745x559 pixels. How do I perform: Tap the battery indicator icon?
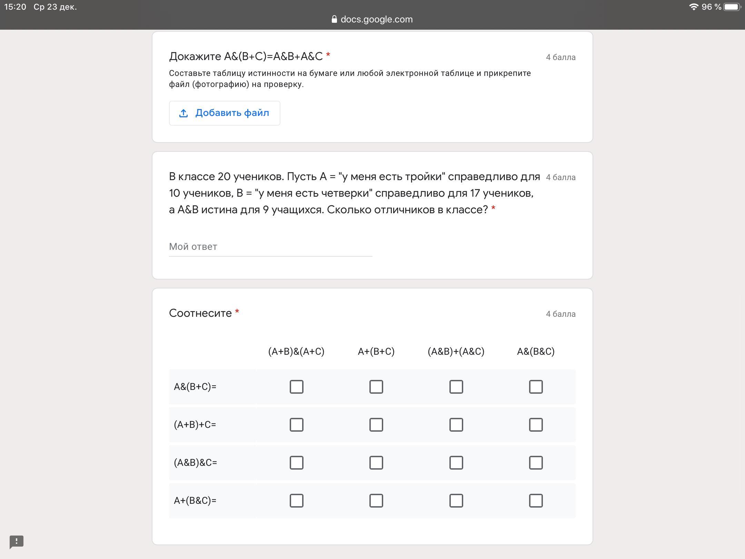[x=732, y=7]
